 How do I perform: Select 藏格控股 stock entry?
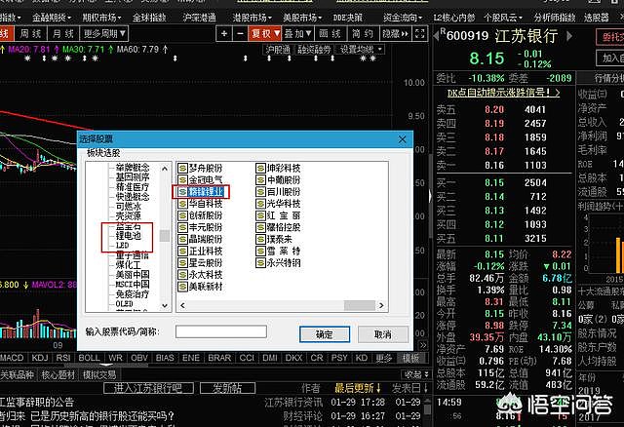coord(278,227)
